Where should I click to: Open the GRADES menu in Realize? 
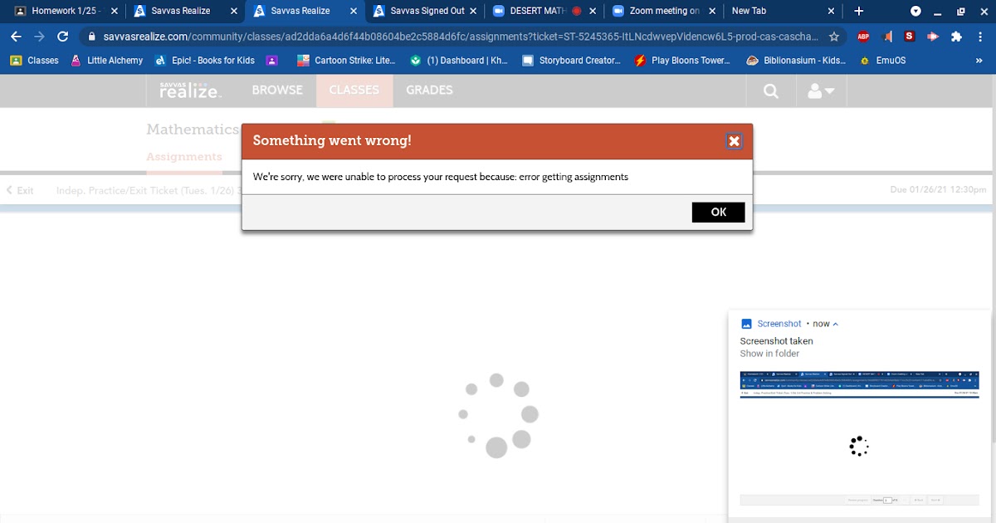pyautogui.click(x=429, y=90)
